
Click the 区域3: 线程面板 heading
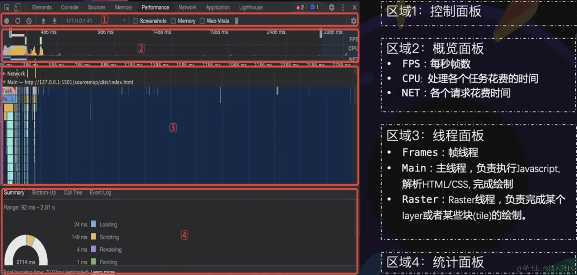click(x=435, y=136)
